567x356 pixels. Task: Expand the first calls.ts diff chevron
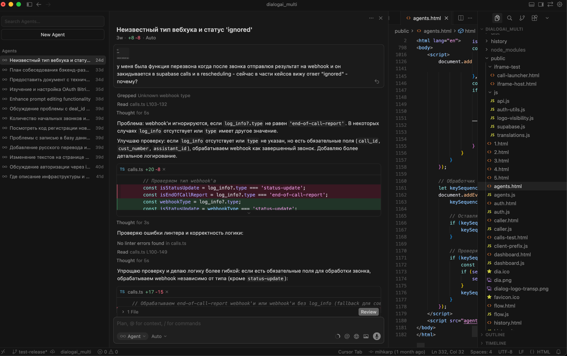[x=249, y=213]
